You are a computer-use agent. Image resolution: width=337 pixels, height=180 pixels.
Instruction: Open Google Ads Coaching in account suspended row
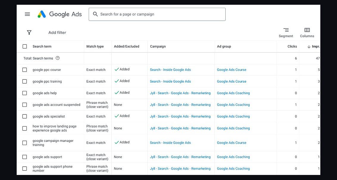[233, 105]
